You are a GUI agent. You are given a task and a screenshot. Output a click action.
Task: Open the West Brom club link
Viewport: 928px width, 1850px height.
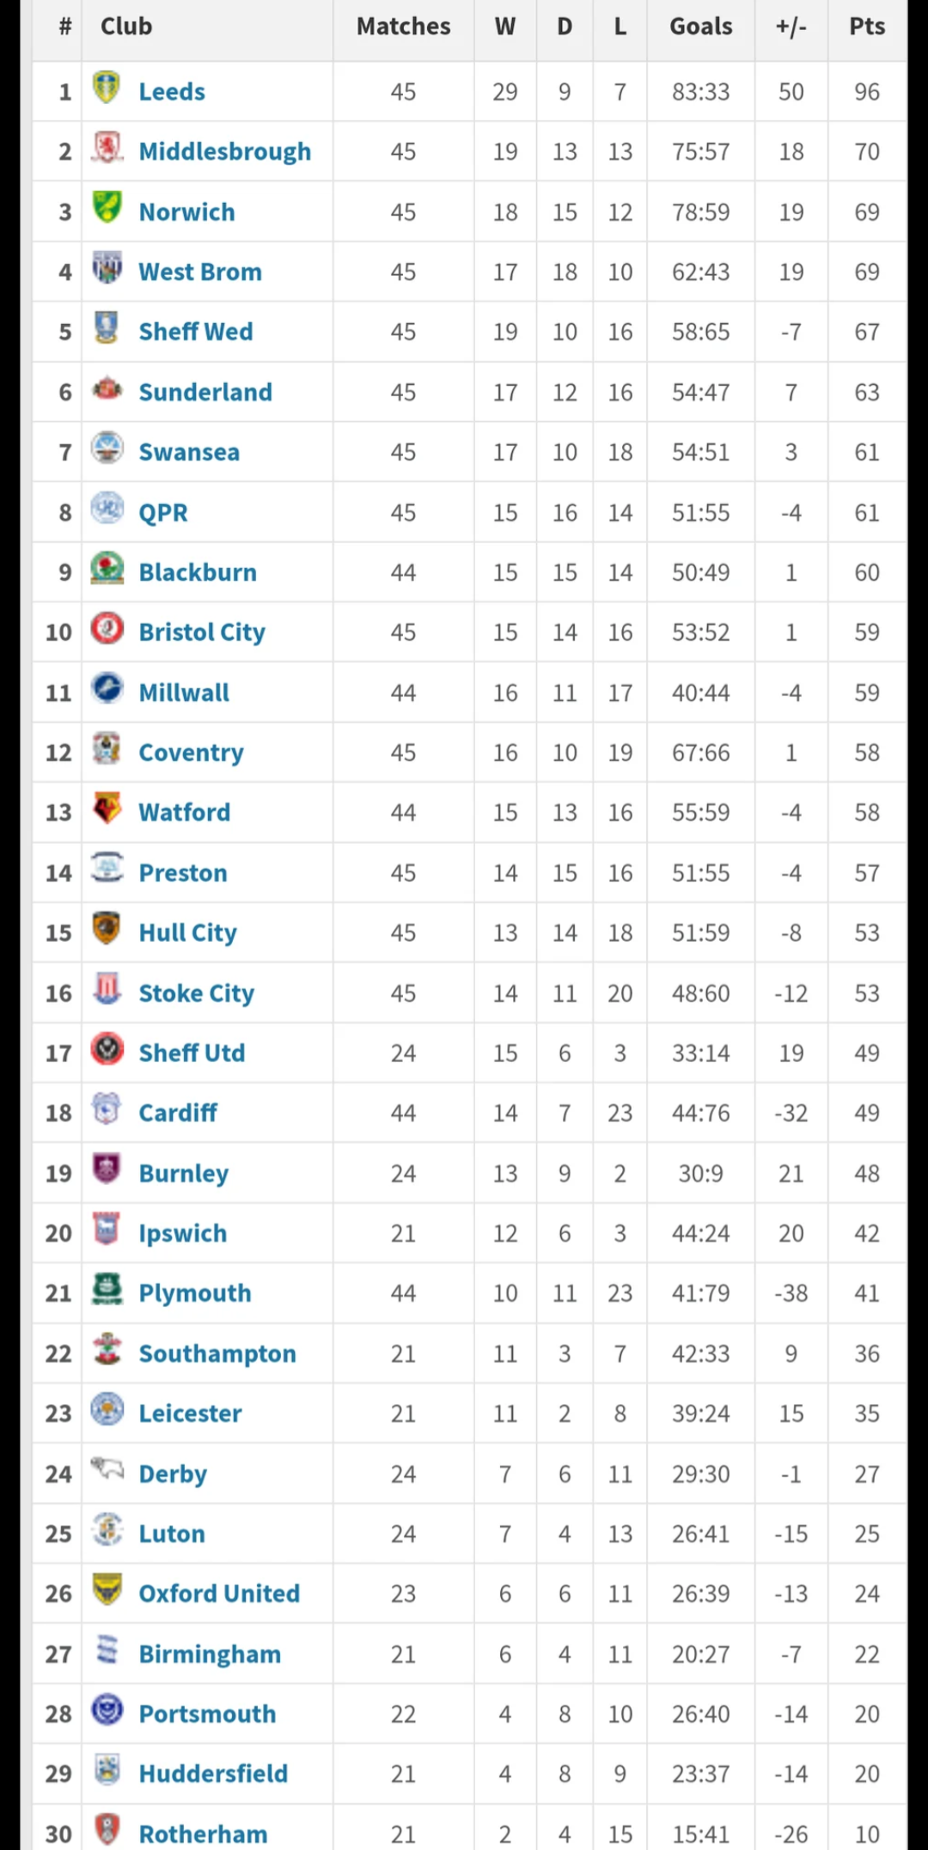pyautogui.click(x=200, y=272)
